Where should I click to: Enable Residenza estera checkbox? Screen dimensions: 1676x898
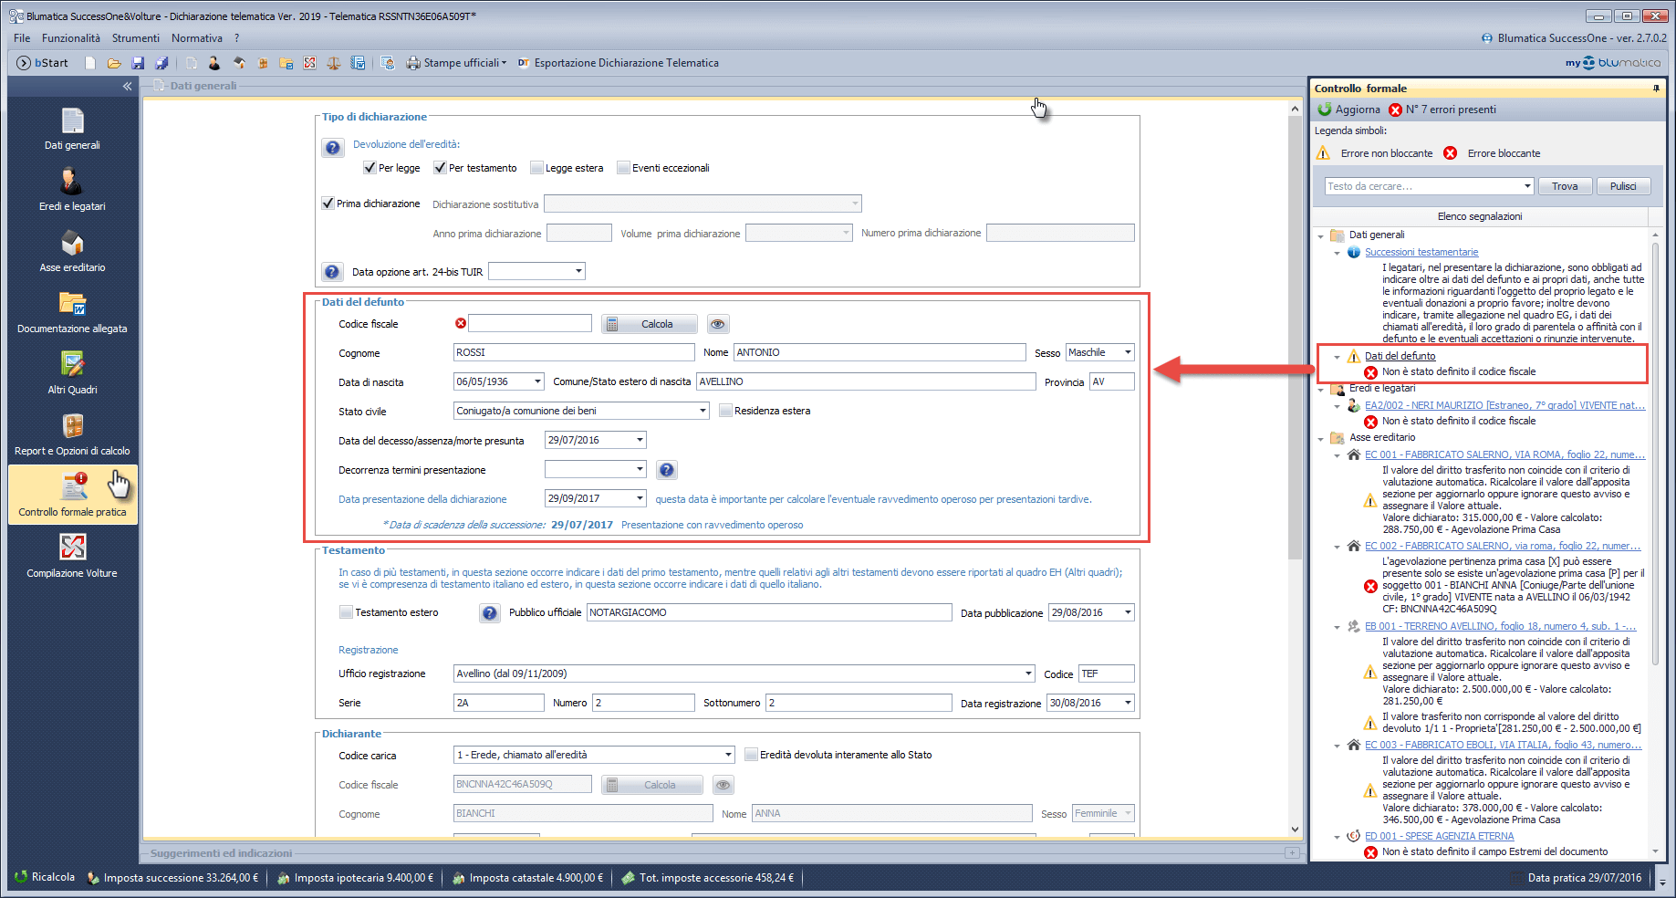tap(725, 411)
